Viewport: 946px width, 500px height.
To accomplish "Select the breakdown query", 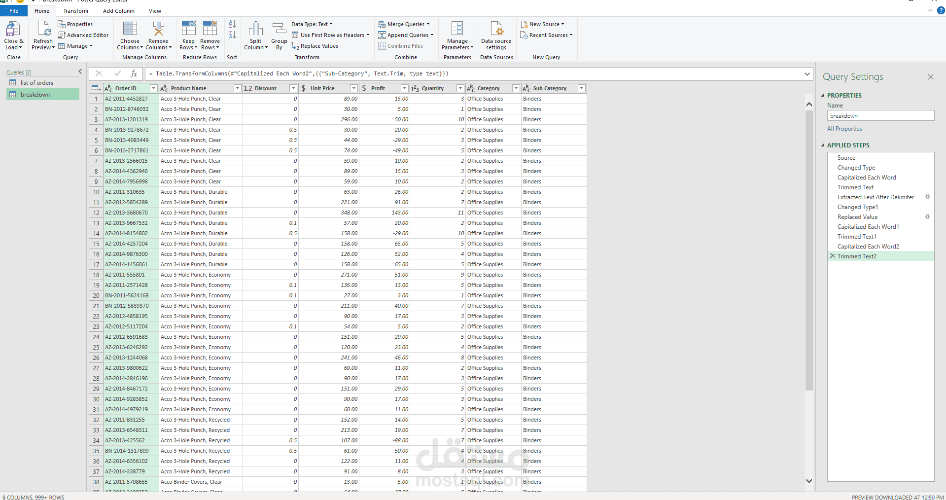I will pyautogui.click(x=43, y=95).
